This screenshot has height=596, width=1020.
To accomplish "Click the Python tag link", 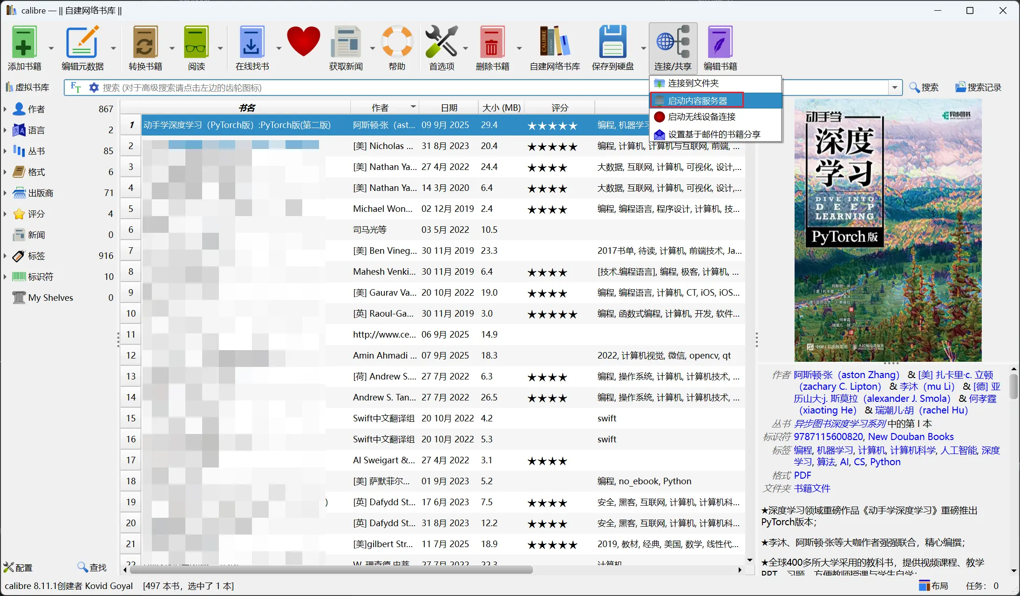I will [x=885, y=462].
